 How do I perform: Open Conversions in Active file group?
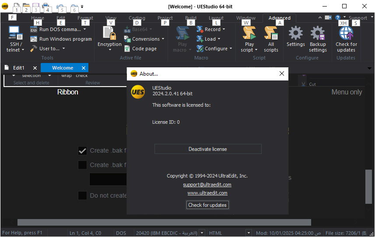[x=144, y=39]
